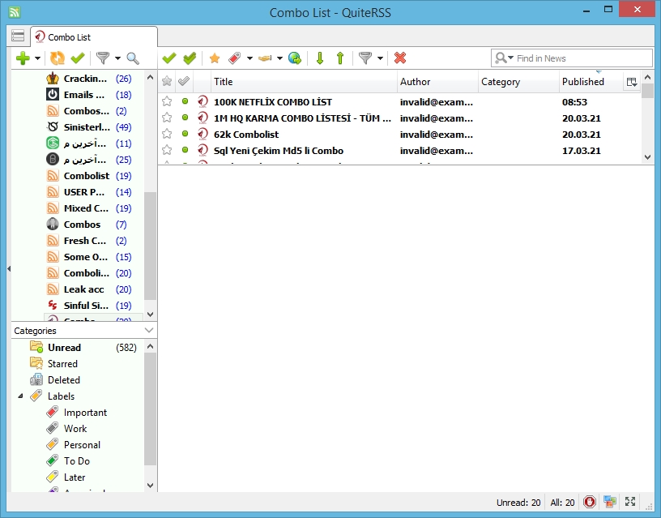Sort news by the Published column header
Viewport: 661px width, 518px height.
click(x=583, y=82)
